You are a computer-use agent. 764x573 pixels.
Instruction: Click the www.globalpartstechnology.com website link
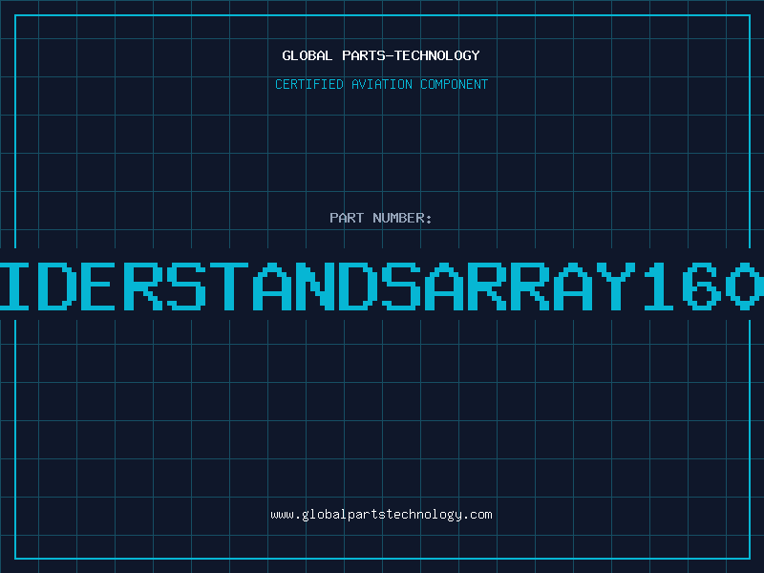(x=381, y=515)
